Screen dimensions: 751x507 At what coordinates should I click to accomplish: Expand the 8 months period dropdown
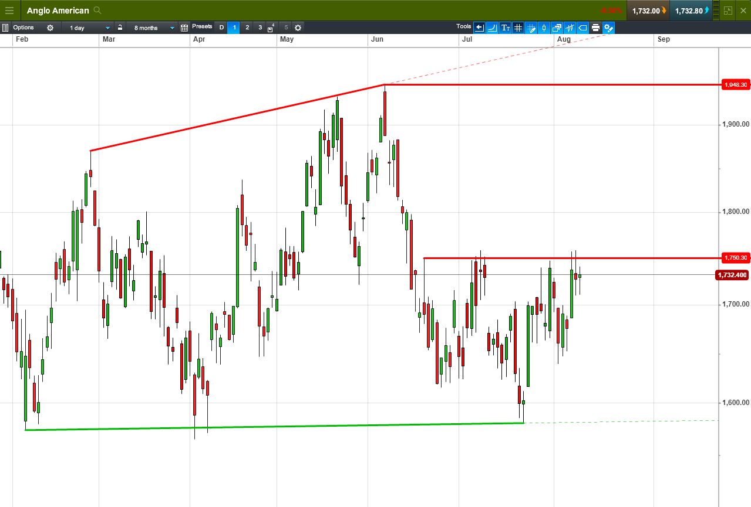(x=151, y=28)
